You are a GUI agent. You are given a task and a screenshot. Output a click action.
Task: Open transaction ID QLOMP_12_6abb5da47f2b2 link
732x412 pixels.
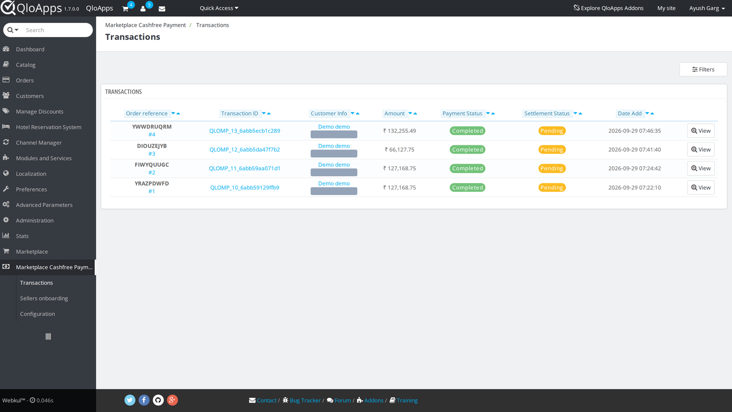coord(245,150)
